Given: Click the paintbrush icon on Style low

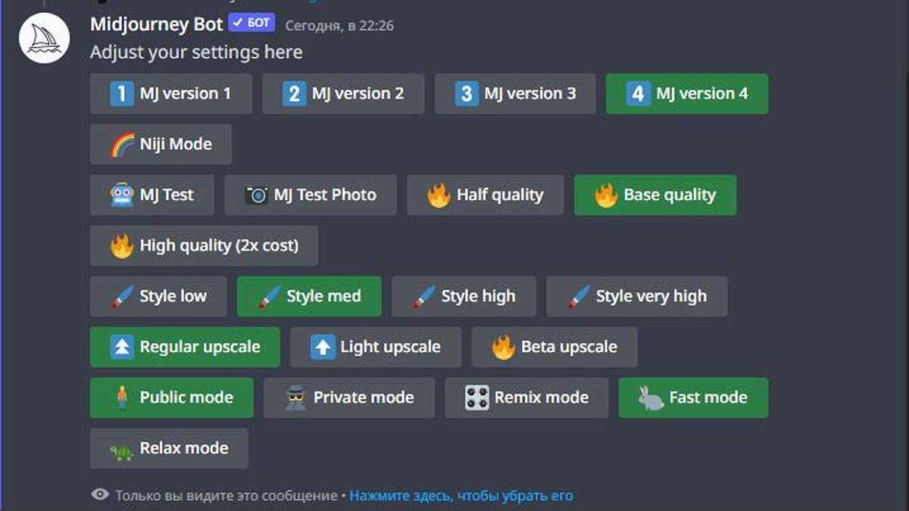Looking at the screenshot, I should [121, 297].
